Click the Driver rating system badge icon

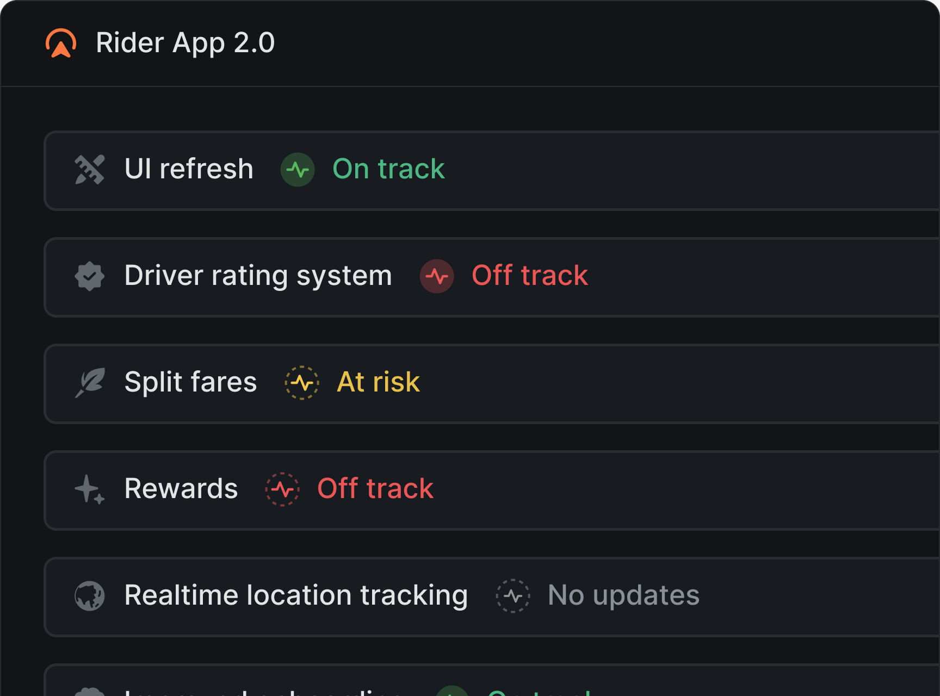(x=90, y=276)
